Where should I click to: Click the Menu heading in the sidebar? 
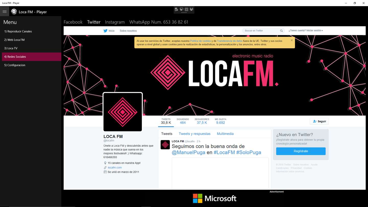tap(10, 22)
